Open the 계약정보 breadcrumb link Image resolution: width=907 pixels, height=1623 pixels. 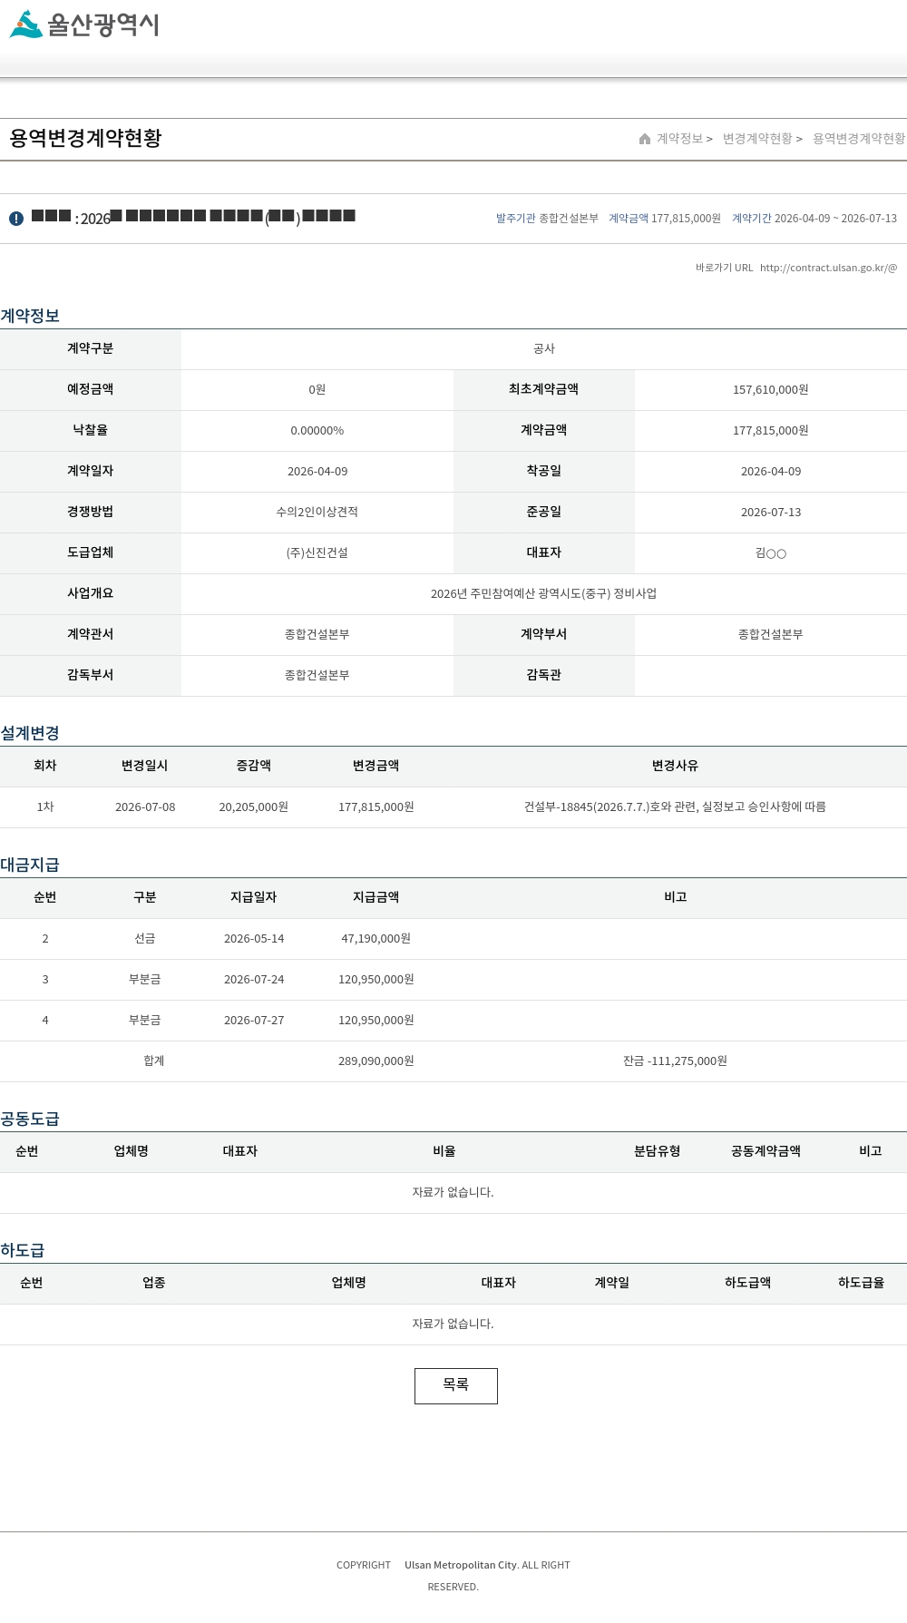[679, 139]
